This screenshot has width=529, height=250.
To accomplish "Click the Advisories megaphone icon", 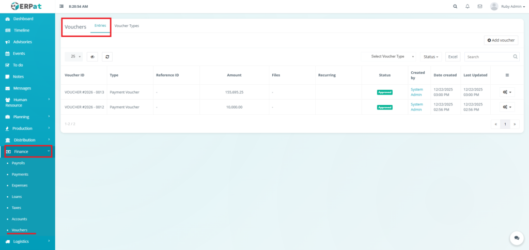I will point(8,42).
